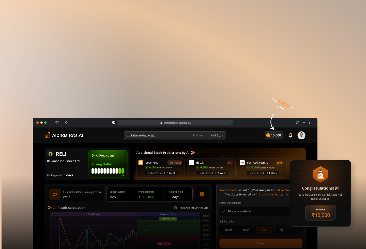The height and width of the screenshot is (249, 366).
Task: Click the Stop: (-1.10%) chart label
Action: click(x=165, y=244)
